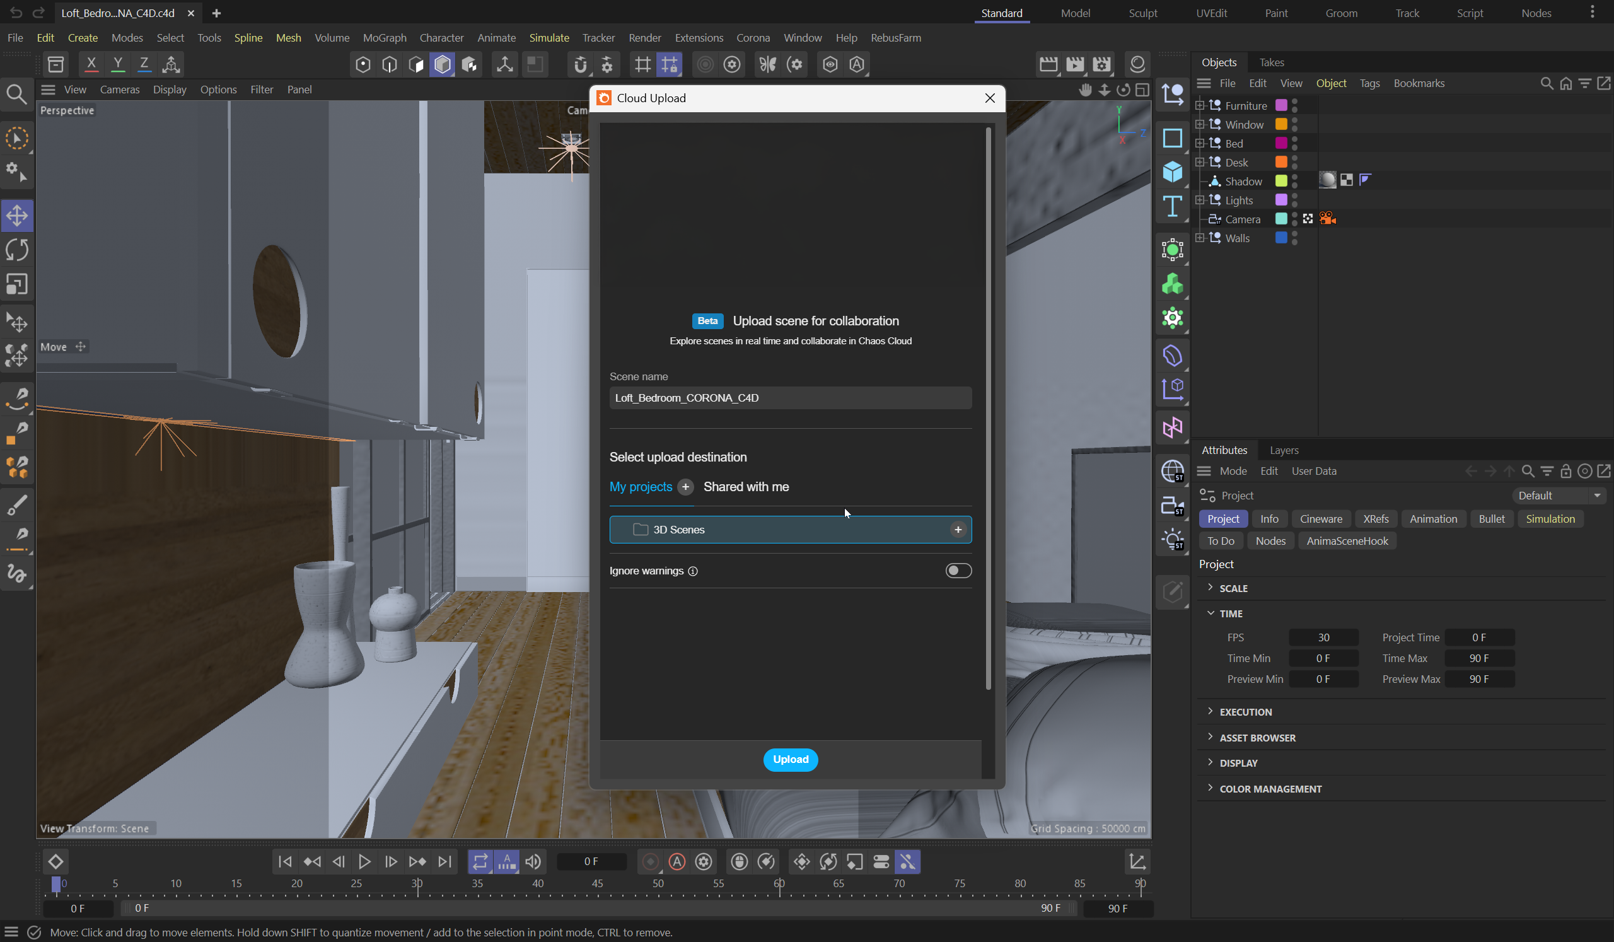
Task: Open Edit Render Settings icon
Action: 1101,64
